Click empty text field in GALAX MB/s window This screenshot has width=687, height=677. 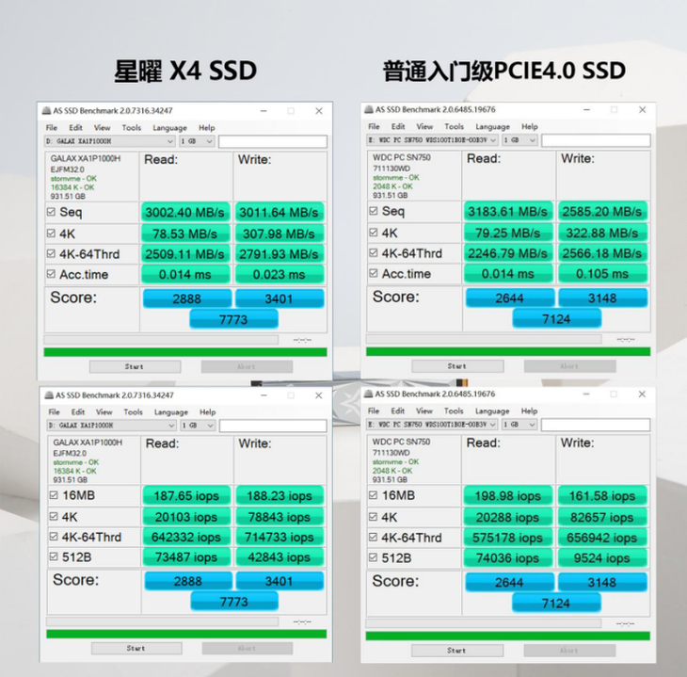(x=273, y=141)
